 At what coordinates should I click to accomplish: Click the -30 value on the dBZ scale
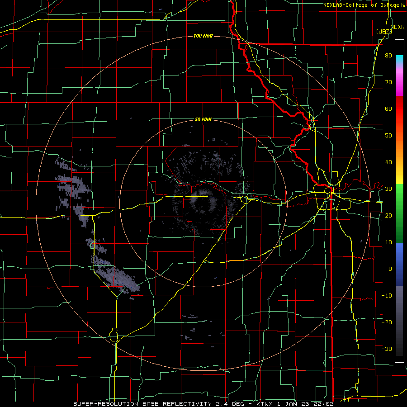(387, 349)
